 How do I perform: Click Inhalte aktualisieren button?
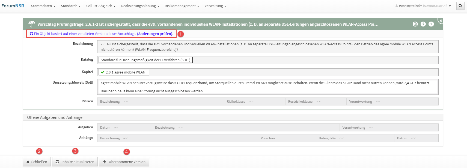(75, 162)
